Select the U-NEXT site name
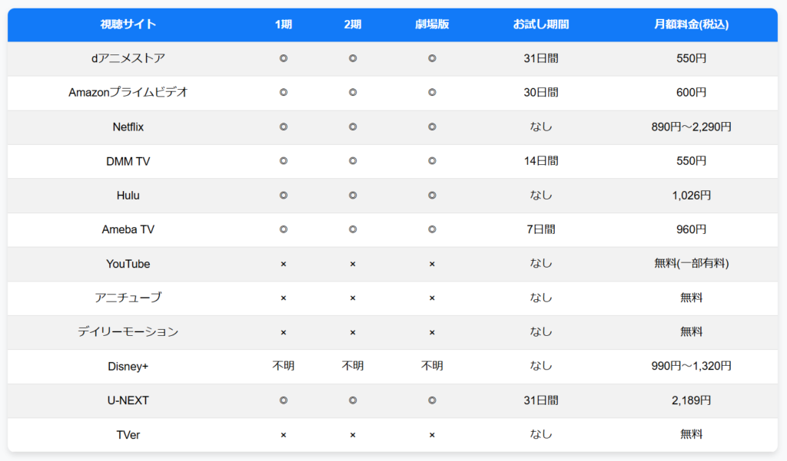787x461 pixels. pyautogui.click(x=128, y=400)
